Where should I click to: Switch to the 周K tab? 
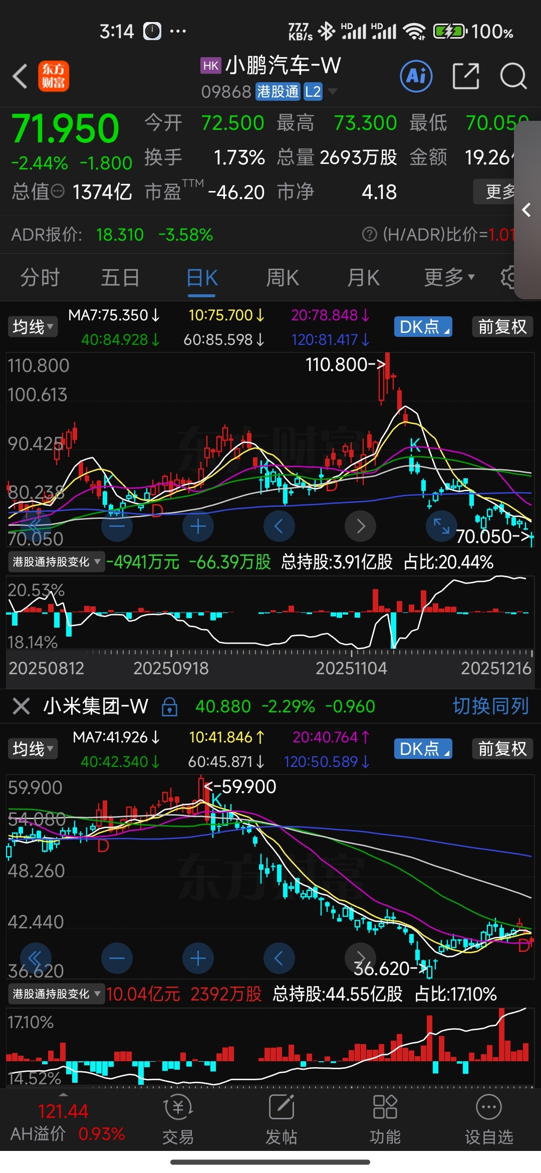coord(283,277)
